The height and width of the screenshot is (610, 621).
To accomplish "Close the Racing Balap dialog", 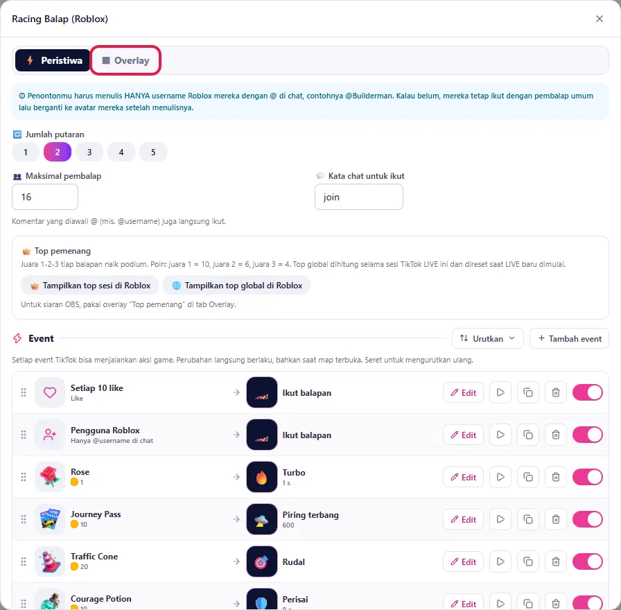I will click(600, 19).
